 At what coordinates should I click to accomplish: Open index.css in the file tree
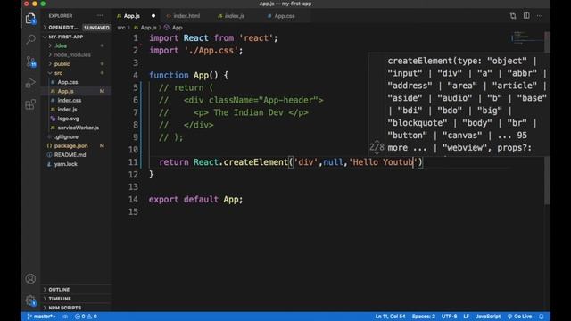[70, 101]
